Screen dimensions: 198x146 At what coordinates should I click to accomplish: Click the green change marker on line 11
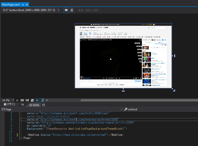coord(17,135)
